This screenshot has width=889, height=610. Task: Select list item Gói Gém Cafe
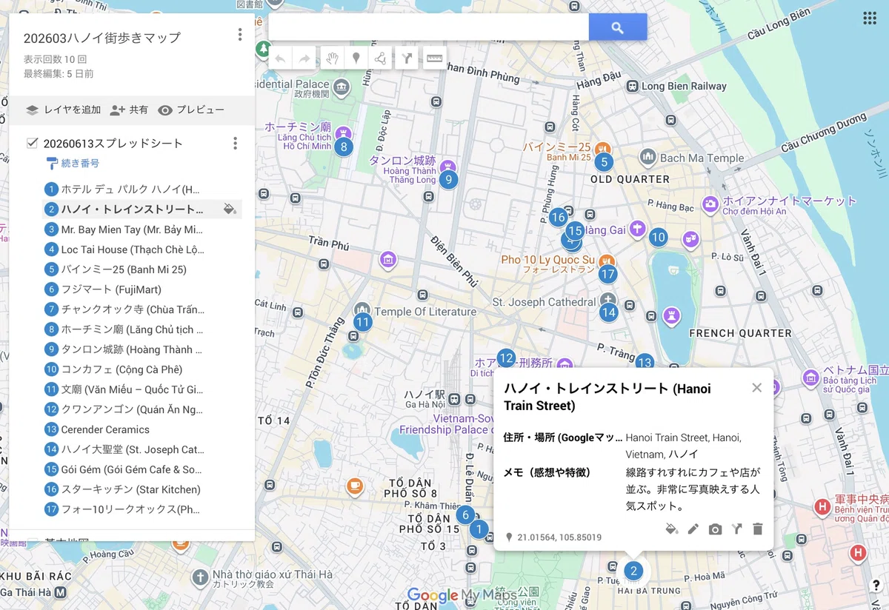click(143, 469)
